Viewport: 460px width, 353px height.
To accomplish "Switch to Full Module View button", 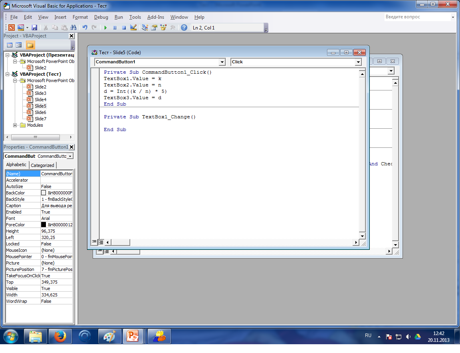I will [x=101, y=242].
